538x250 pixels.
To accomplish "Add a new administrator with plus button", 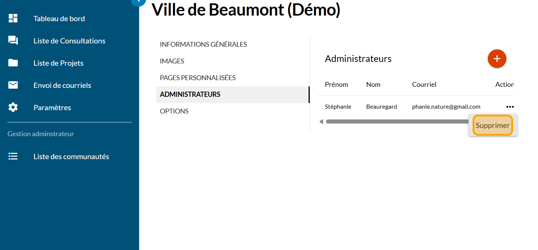I will click(497, 59).
